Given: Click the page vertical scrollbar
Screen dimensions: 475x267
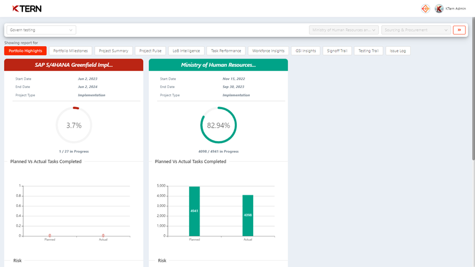Looking at the screenshot, I should [x=473, y=89].
